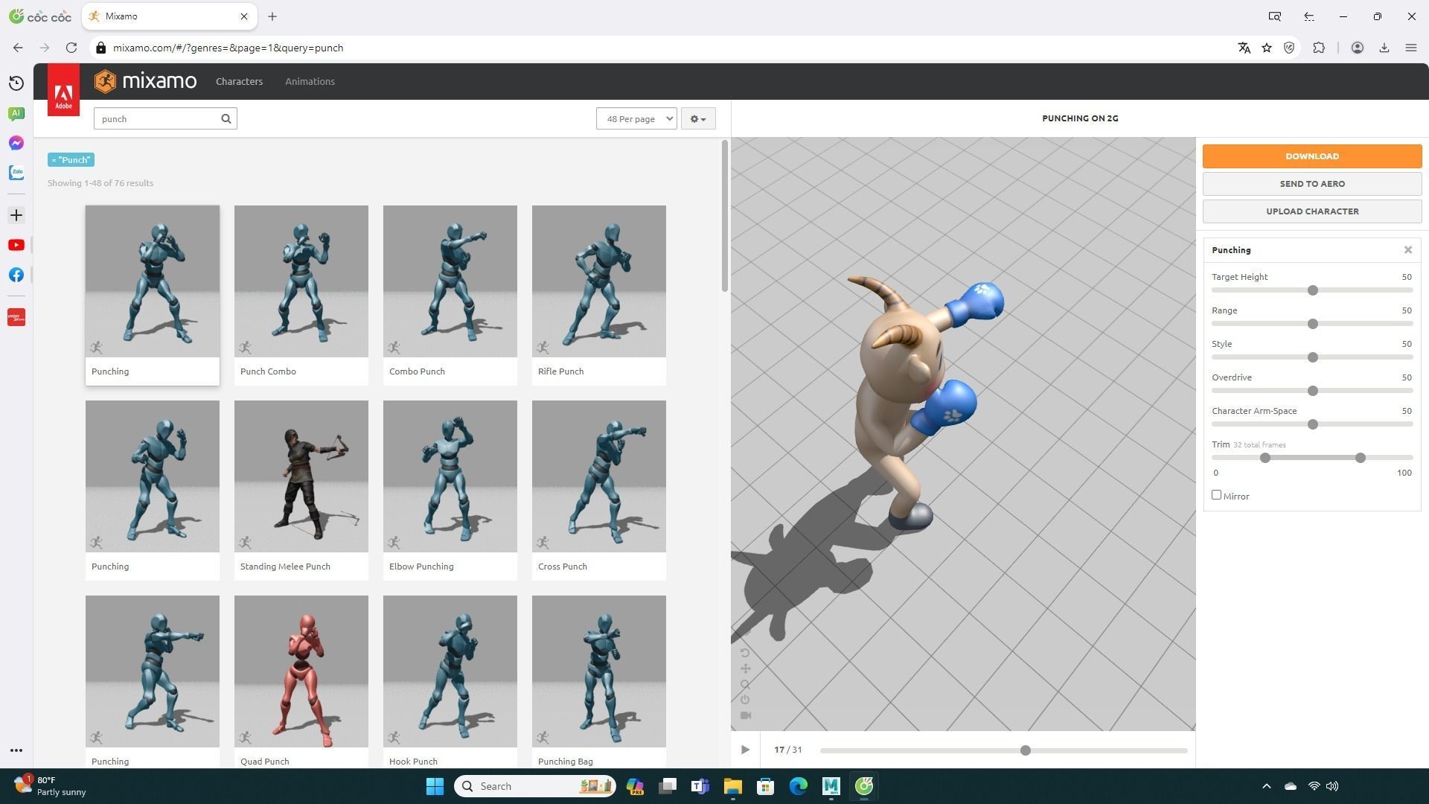Open File Explorer from taskbar
The height and width of the screenshot is (804, 1429).
(732, 786)
